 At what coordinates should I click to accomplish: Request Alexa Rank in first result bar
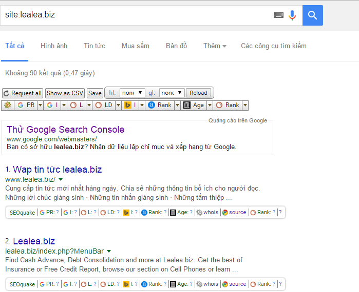154,213
